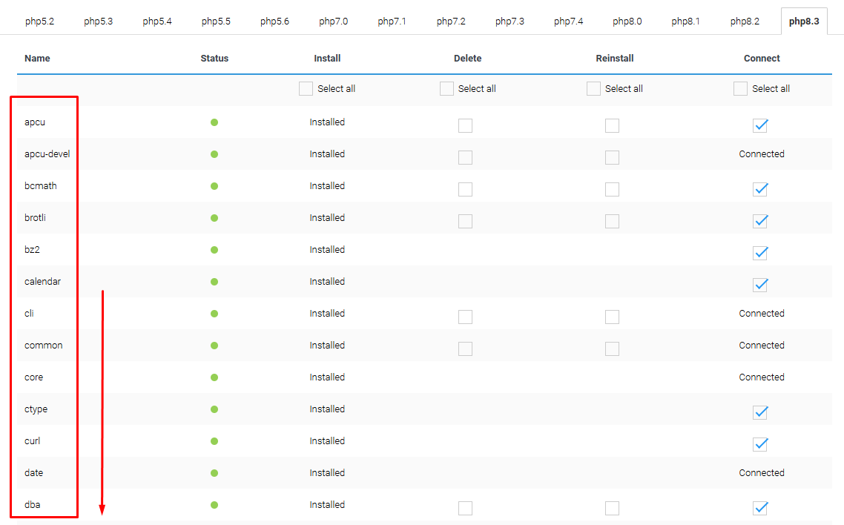Check Select all under Install column
This screenshot has height=525, width=844.
click(x=306, y=89)
